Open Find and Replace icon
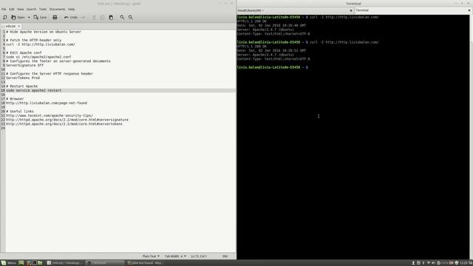This screenshot has height=266, width=473. 131,18
